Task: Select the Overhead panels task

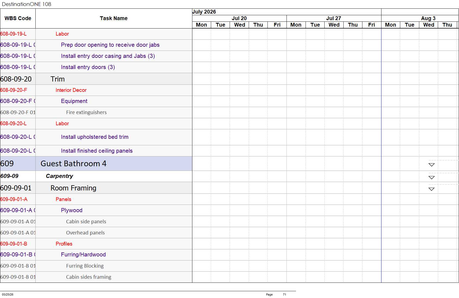Action: click(x=85, y=233)
